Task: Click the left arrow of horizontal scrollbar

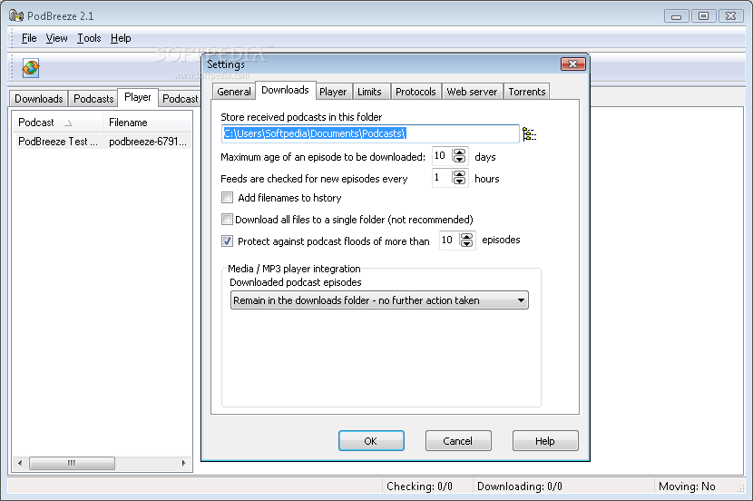Action: 20,463
